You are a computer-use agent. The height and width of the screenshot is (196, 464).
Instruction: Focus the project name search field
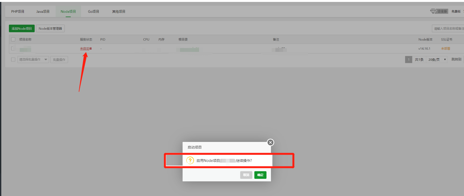click(448, 29)
